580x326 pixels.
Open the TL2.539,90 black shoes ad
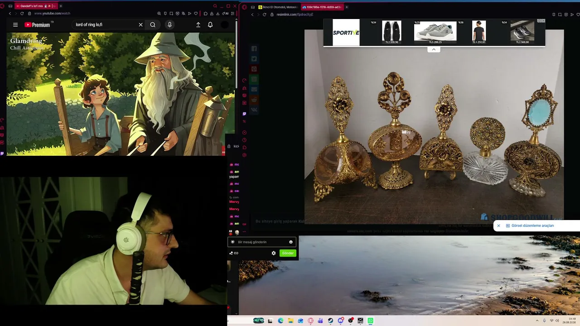391,32
